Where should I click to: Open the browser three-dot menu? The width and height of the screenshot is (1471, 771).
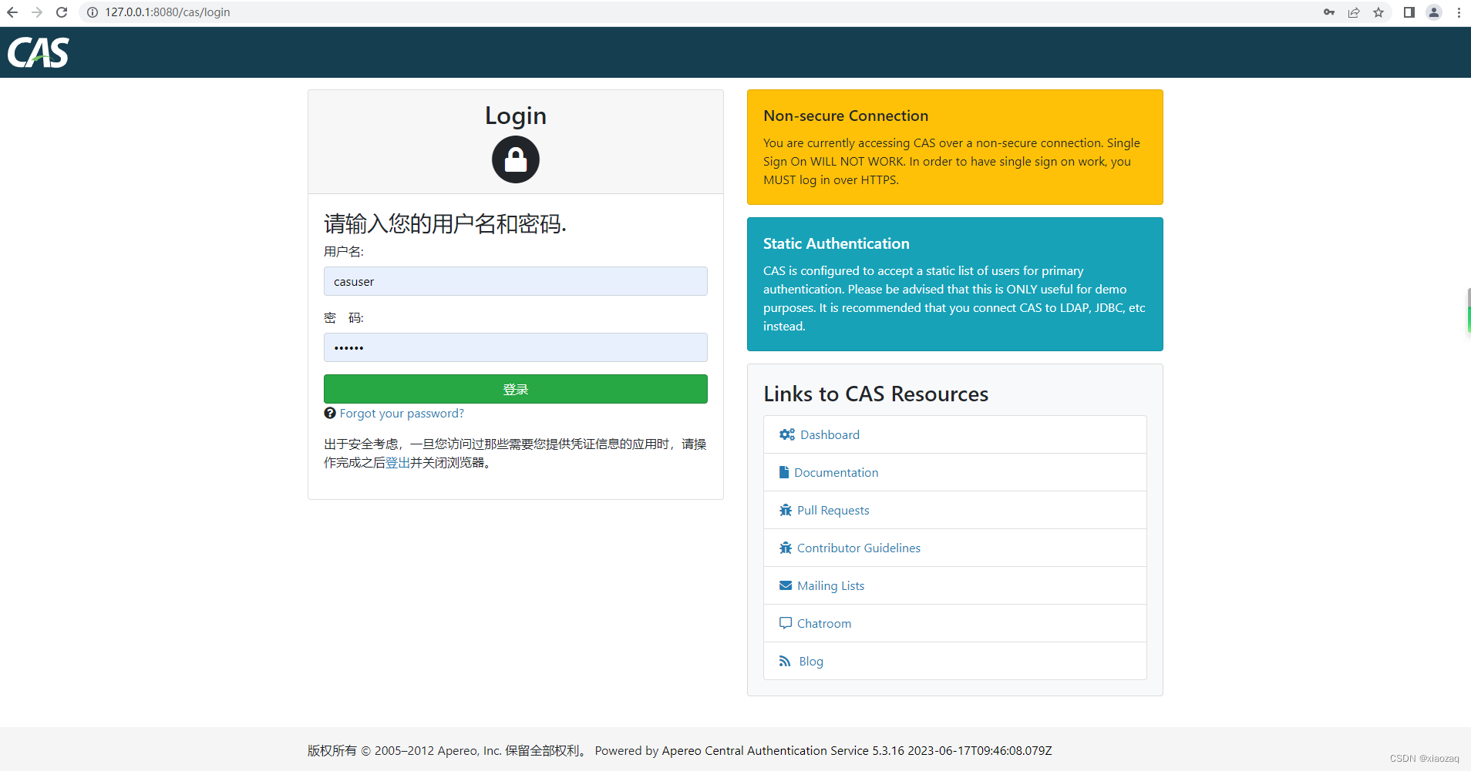pyautogui.click(x=1459, y=12)
